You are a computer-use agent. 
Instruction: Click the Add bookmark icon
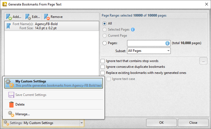pyautogui.click(x=9, y=17)
